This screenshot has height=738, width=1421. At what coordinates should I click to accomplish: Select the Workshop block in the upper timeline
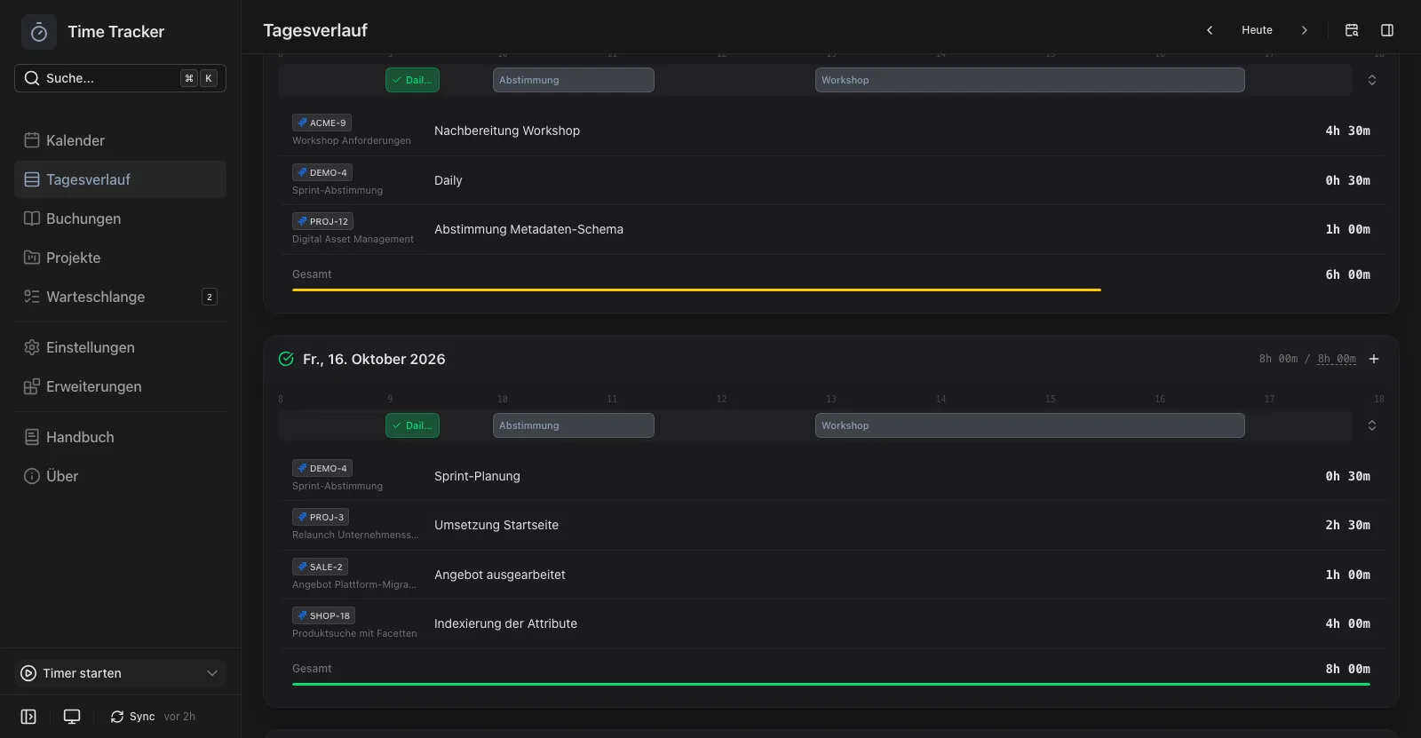point(1030,80)
